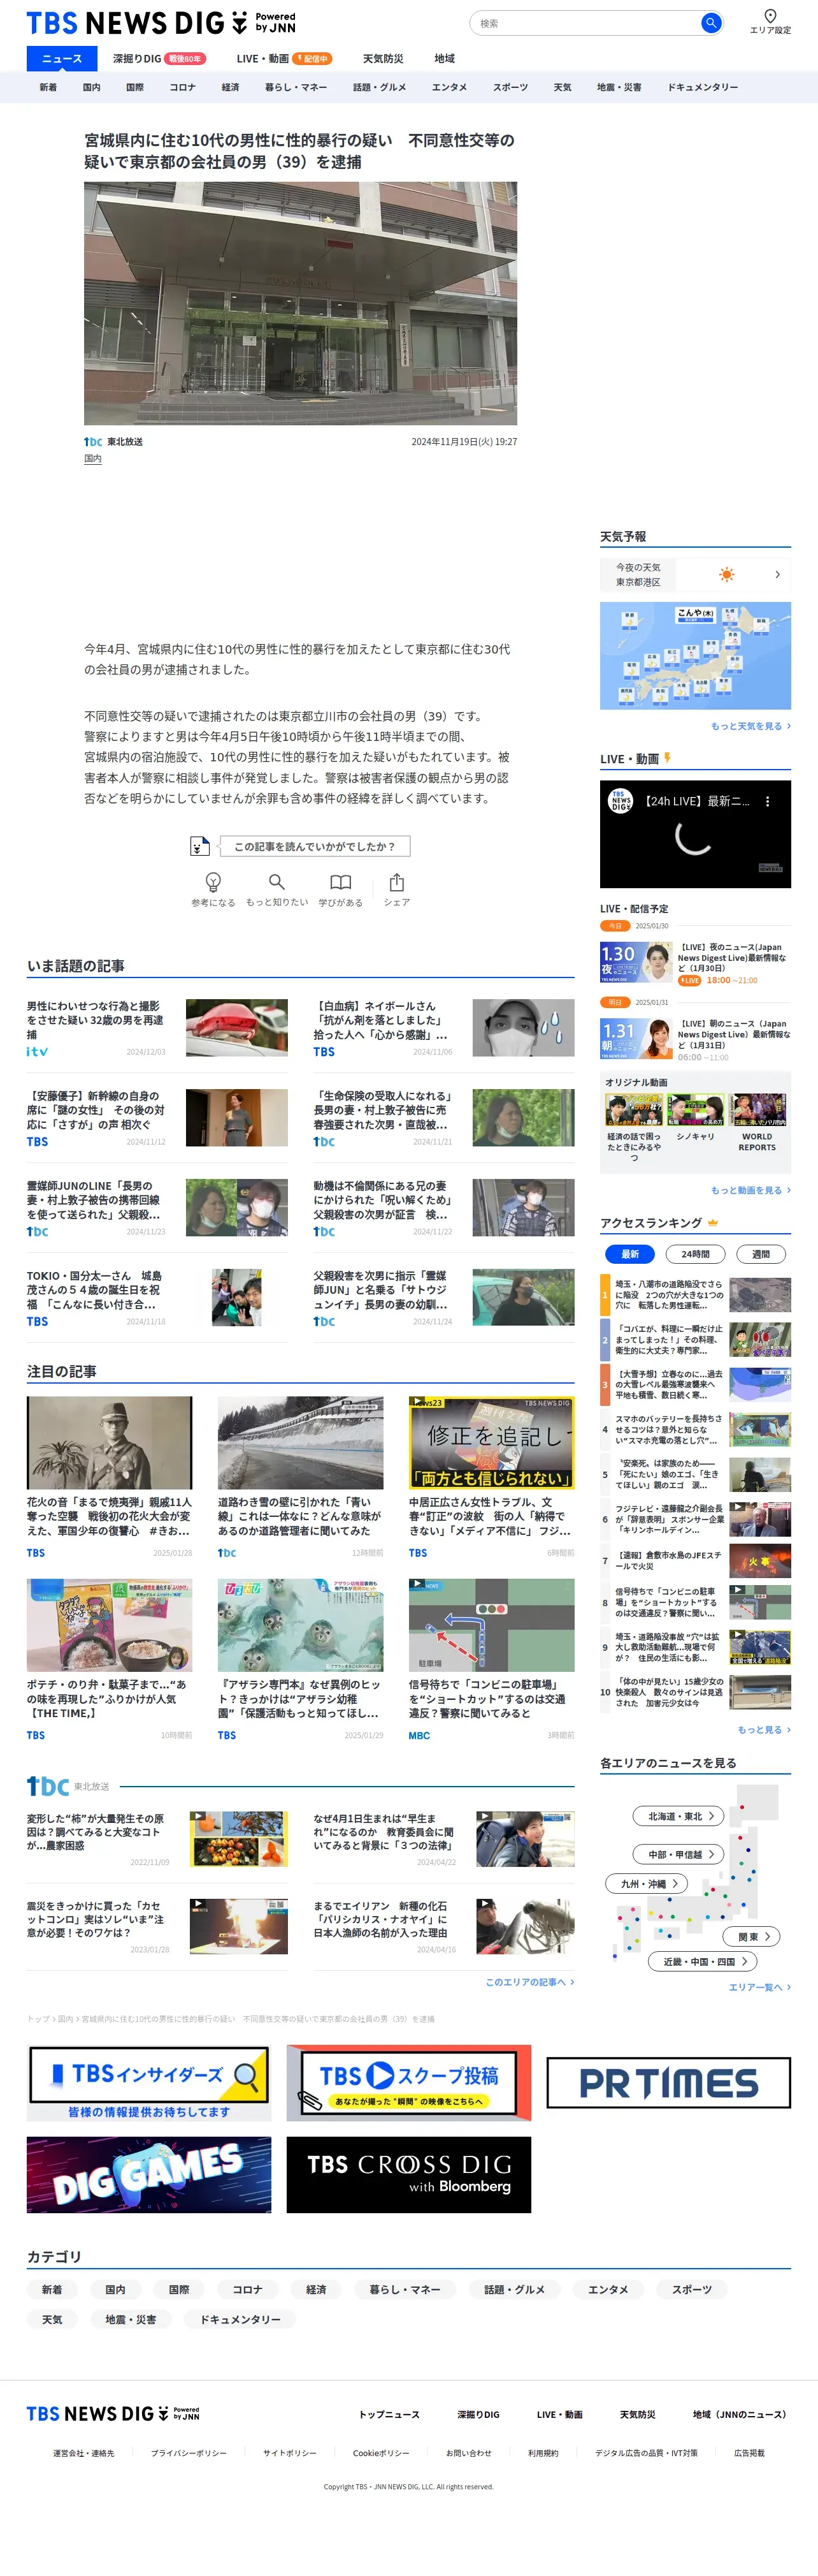Screen dimensions: 818x2576
Task: Click the TBS NEWS DIG footer logo
Action: [x=113, y=2414]
